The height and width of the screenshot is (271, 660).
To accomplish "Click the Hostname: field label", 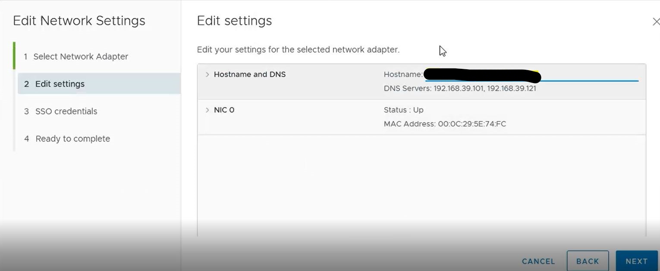I will pyautogui.click(x=403, y=74).
